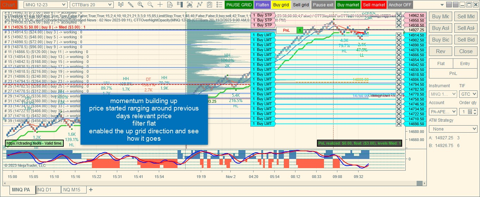The image size is (480, 197).
Task: Cancel the Buy LMT order at 14914.50
Action: 398,35
